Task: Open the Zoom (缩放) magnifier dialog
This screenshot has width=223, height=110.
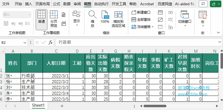Action: (93, 19)
